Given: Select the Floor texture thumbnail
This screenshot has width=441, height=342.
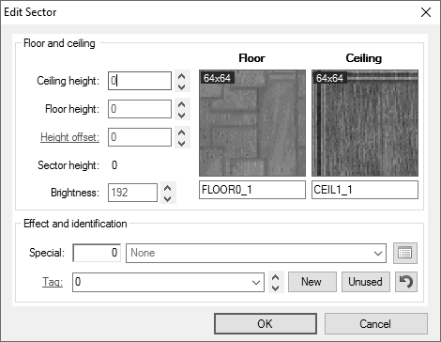Looking at the screenshot, I should pos(252,123).
